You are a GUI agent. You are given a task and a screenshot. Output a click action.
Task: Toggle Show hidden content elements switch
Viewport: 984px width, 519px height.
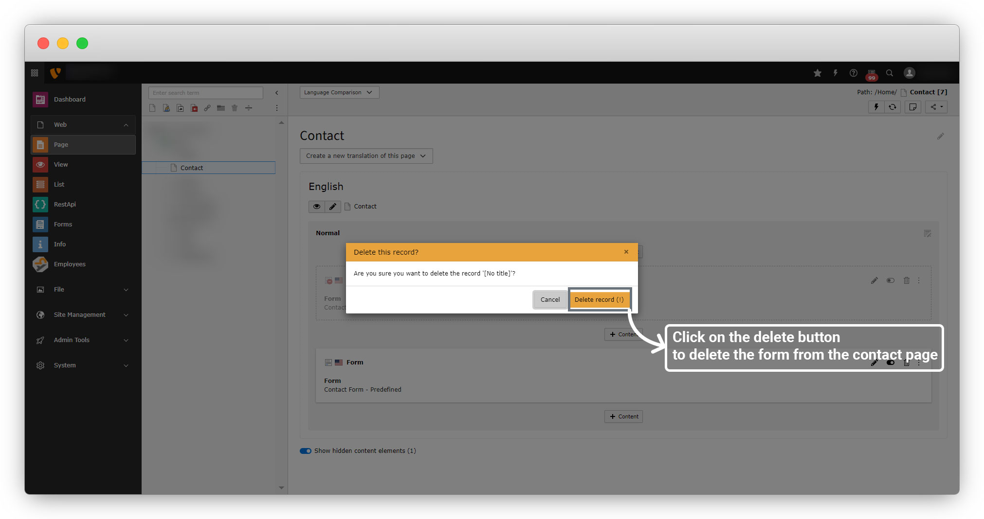(306, 451)
